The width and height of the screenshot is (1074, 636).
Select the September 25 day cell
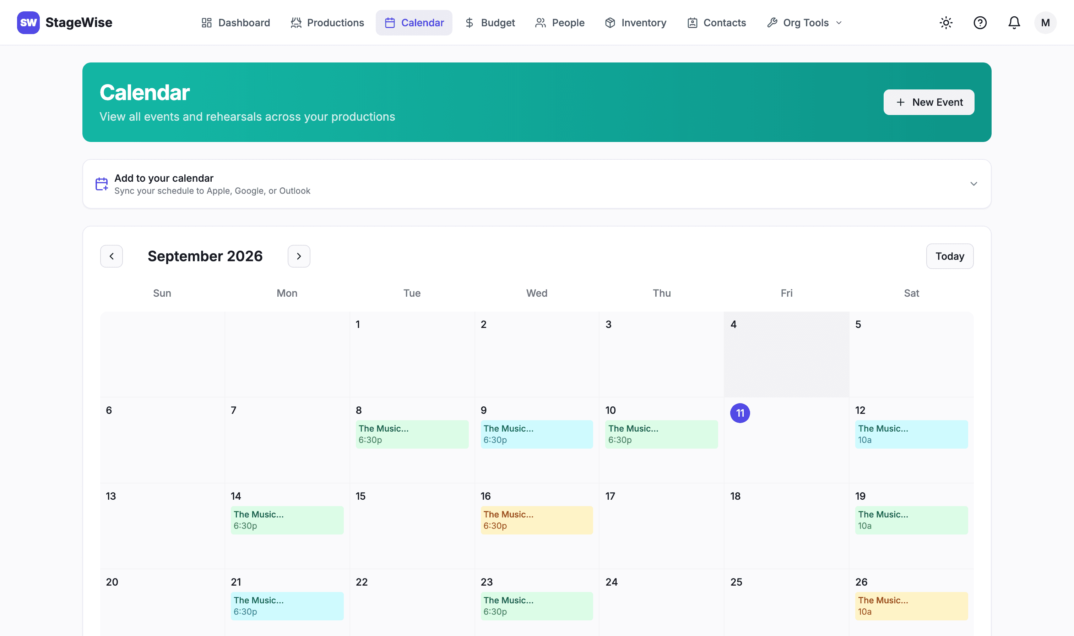coord(786,603)
